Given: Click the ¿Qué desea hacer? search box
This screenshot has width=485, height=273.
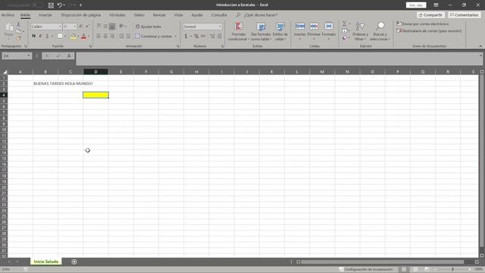Looking at the screenshot, I should pos(261,15).
